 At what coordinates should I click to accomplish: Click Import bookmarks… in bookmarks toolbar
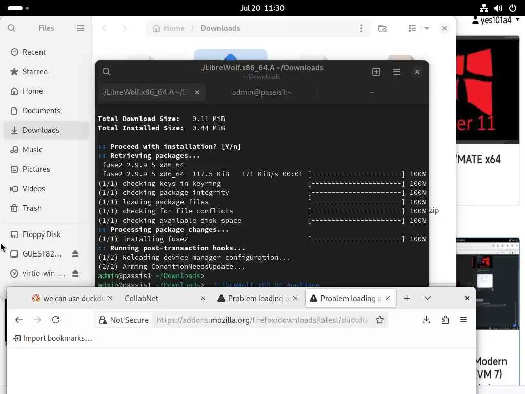tap(53, 338)
